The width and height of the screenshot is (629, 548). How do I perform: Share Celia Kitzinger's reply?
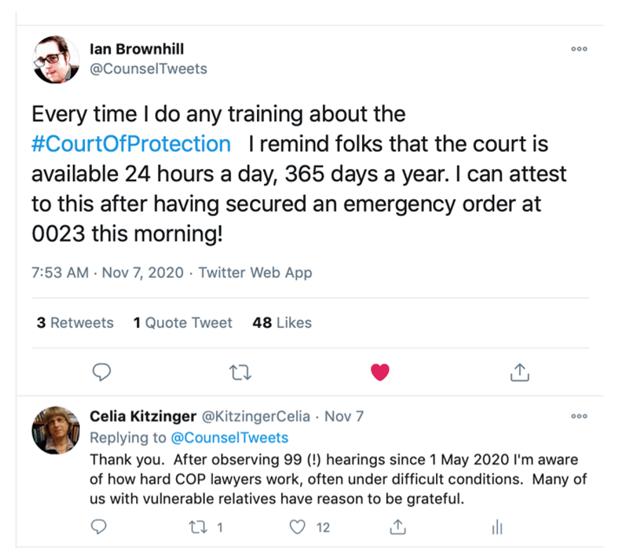tap(398, 526)
